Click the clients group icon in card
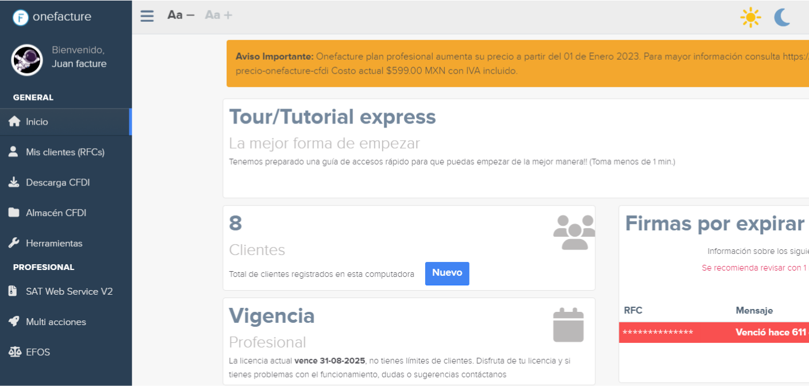Viewport: 809px width, 386px height. click(573, 232)
